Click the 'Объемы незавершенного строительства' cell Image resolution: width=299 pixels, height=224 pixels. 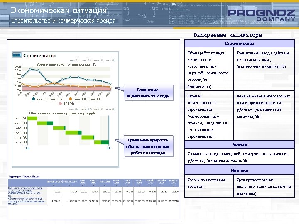[x=209, y=115]
